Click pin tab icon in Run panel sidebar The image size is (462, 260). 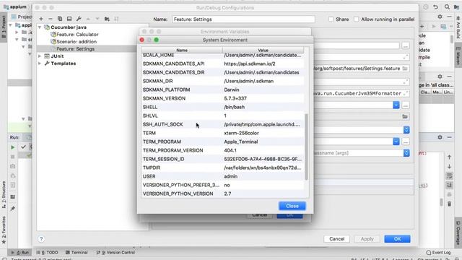pyautogui.click(x=12, y=209)
